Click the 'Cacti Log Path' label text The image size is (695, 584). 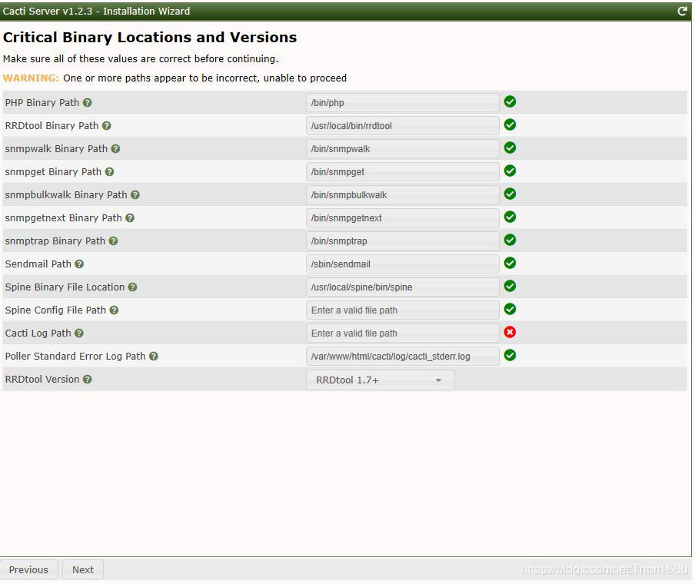click(38, 333)
